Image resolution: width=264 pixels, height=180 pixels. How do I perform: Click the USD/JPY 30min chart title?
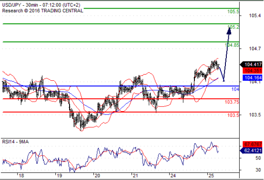[x=41, y=5]
